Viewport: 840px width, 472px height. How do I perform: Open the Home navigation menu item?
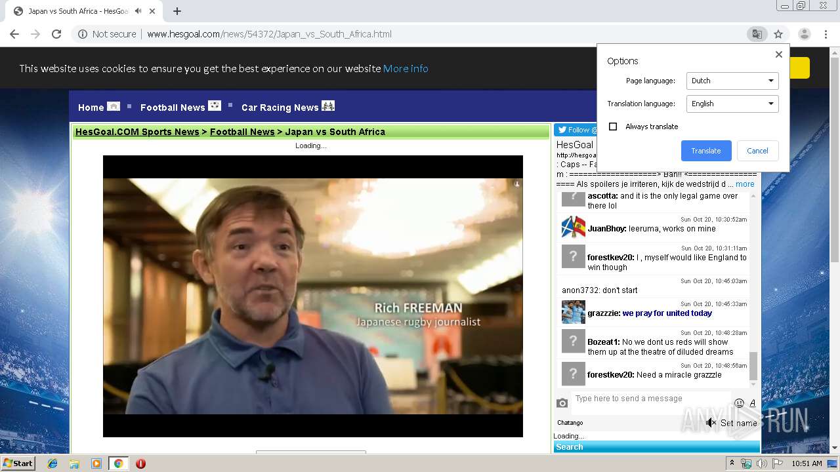coord(91,108)
